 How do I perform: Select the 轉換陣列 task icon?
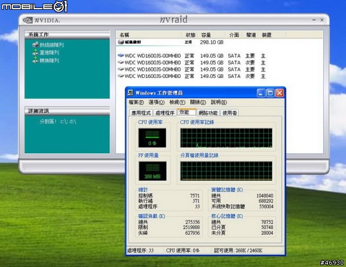tap(35, 60)
